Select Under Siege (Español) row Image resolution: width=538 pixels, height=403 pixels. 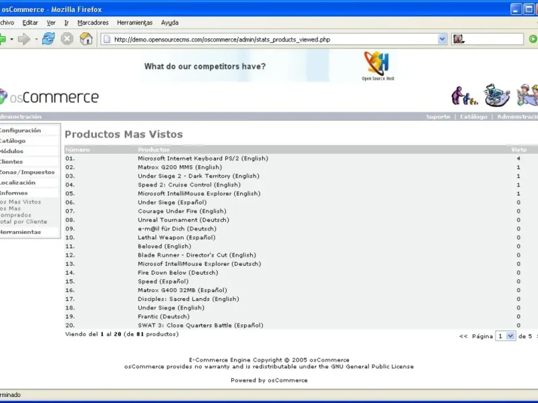[x=301, y=203]
